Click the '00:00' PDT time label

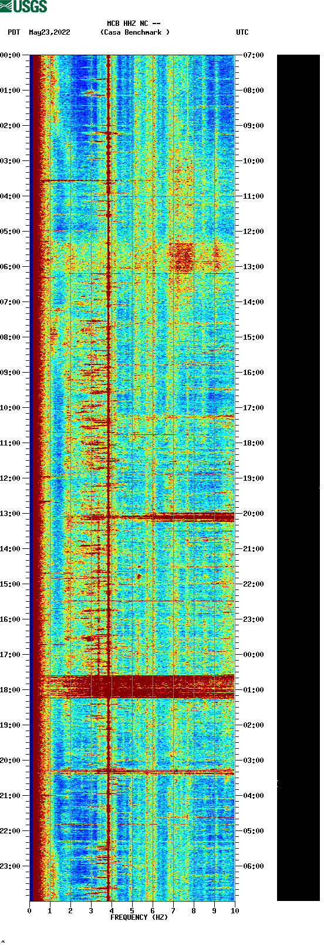pos(11,55)
